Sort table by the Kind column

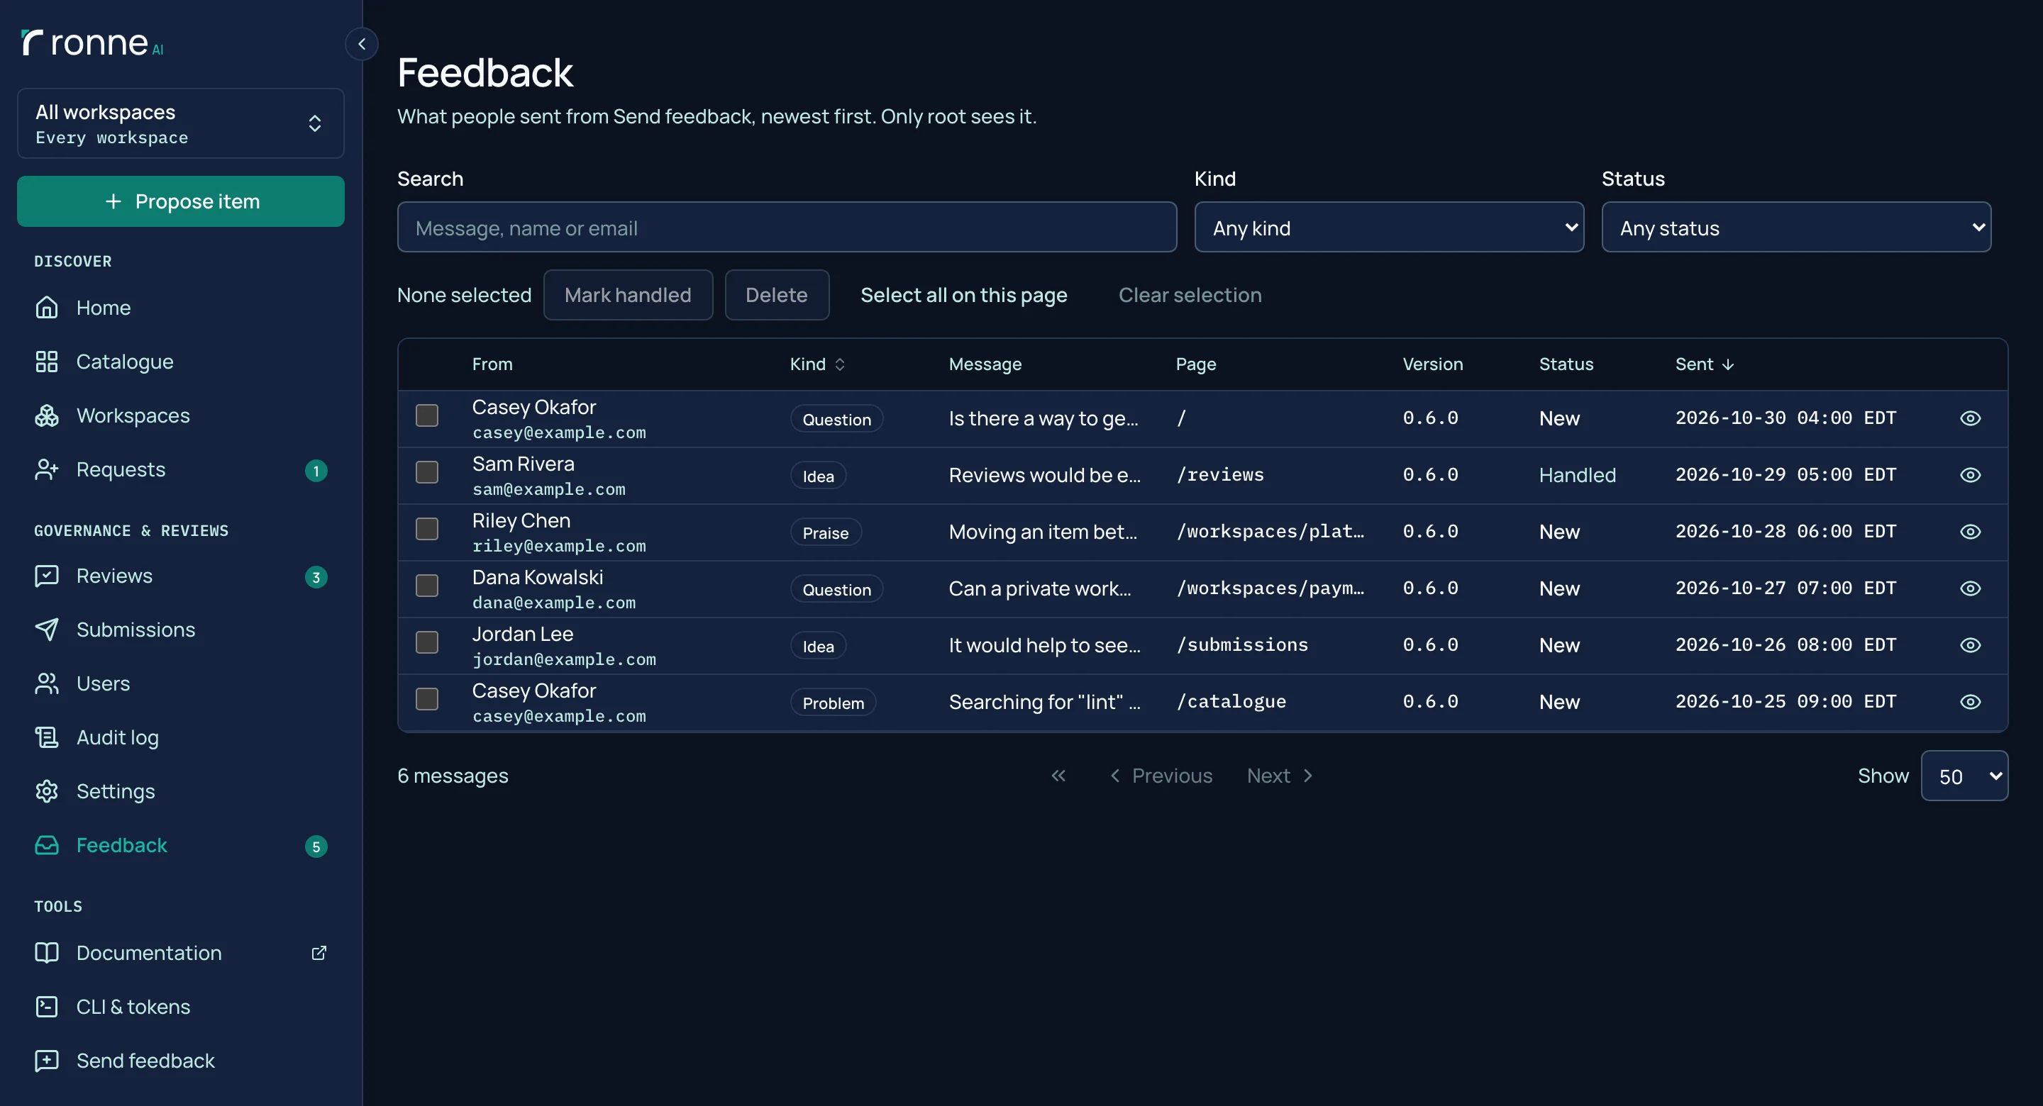click(x=818, y=364)
